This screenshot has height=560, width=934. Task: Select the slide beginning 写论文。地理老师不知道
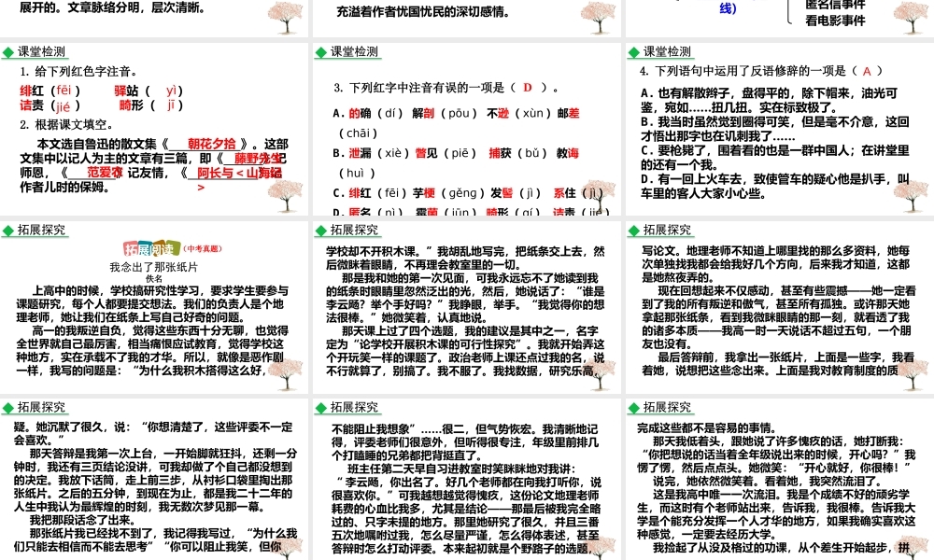click(780, 307)
